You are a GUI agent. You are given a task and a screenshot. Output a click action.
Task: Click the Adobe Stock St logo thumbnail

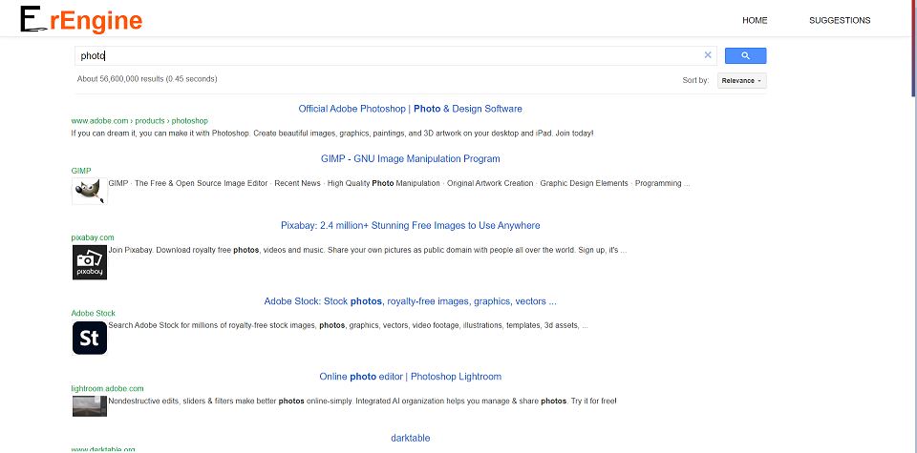pos(90,338)
